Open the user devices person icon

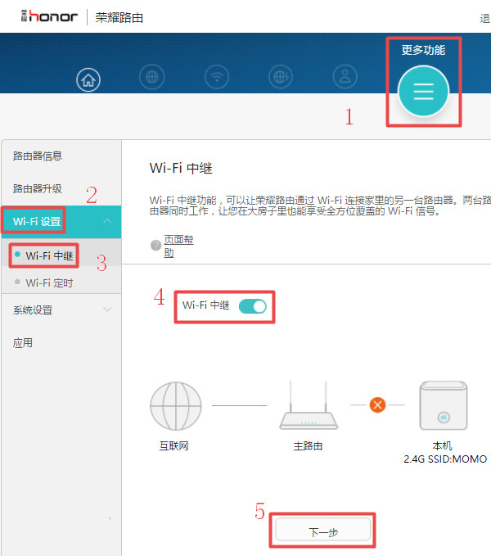[x=345, y=77]
